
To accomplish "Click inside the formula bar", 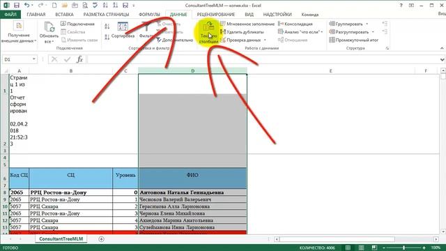I will pyautogui.click(x=263, y=59).
